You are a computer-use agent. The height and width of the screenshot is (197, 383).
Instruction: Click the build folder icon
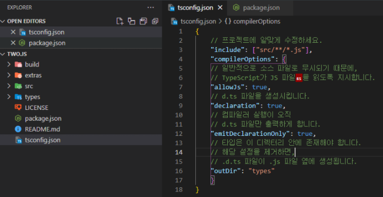point(18,64)
